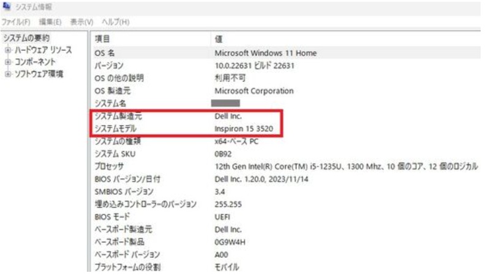Screen dimensions: 490x278
Task: Click value Microsoft Windows 11 Home
Action: click(x=266, y=53)
